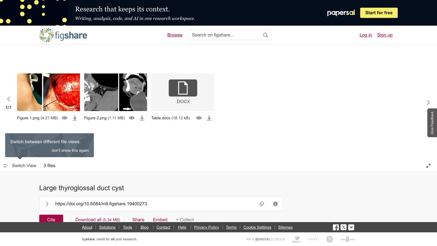The image size is (437, 246).
Task: Open Figure 2.png thumbnail
Action: [116, 92]
